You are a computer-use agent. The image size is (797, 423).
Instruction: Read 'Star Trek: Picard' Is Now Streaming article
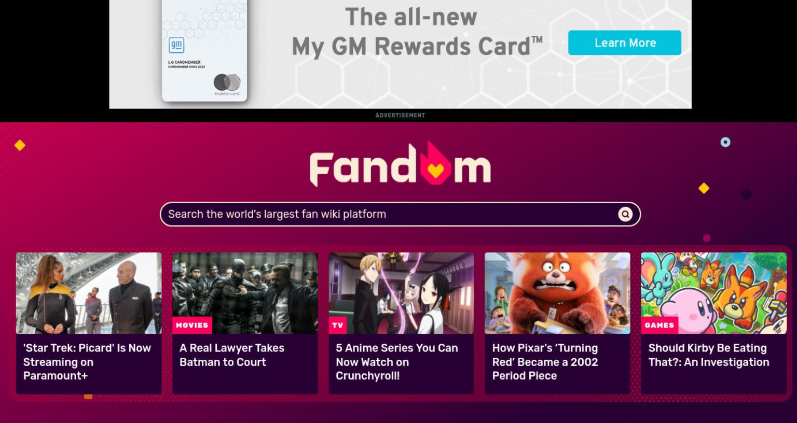[87, 362]
